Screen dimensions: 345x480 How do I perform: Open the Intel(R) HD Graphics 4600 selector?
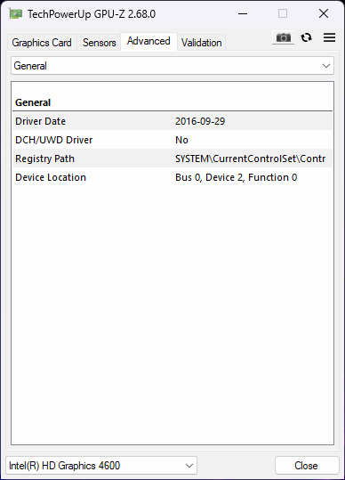[101, 466]
